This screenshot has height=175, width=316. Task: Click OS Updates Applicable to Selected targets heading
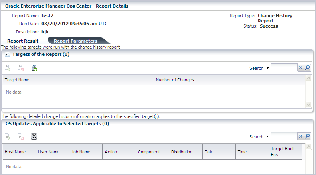(57, 124)
